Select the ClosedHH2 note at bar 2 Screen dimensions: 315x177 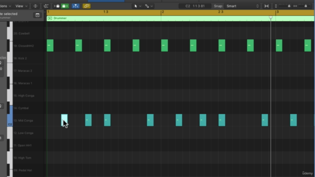pyautogui.click(x=164, y=46)
